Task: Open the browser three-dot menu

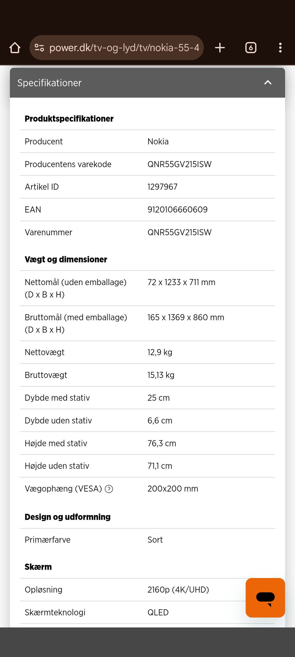Action: (x=280, y=48)
